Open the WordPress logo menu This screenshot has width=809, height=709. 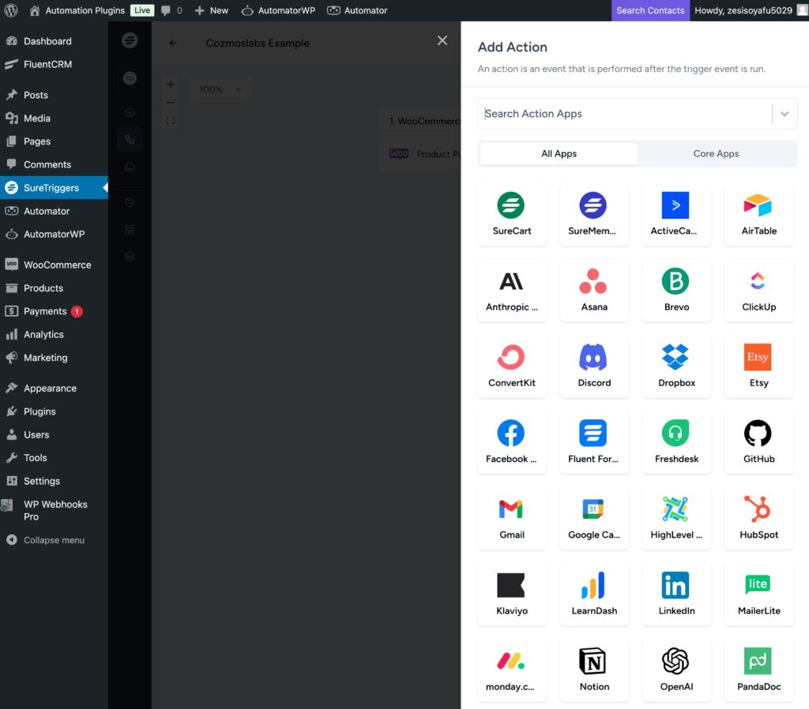click(x=11, y=10)
